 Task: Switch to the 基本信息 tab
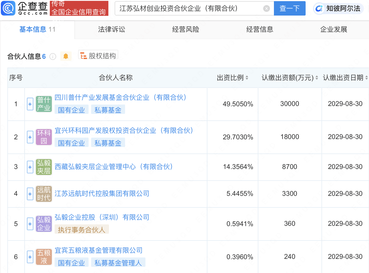[x=37, y=29]
